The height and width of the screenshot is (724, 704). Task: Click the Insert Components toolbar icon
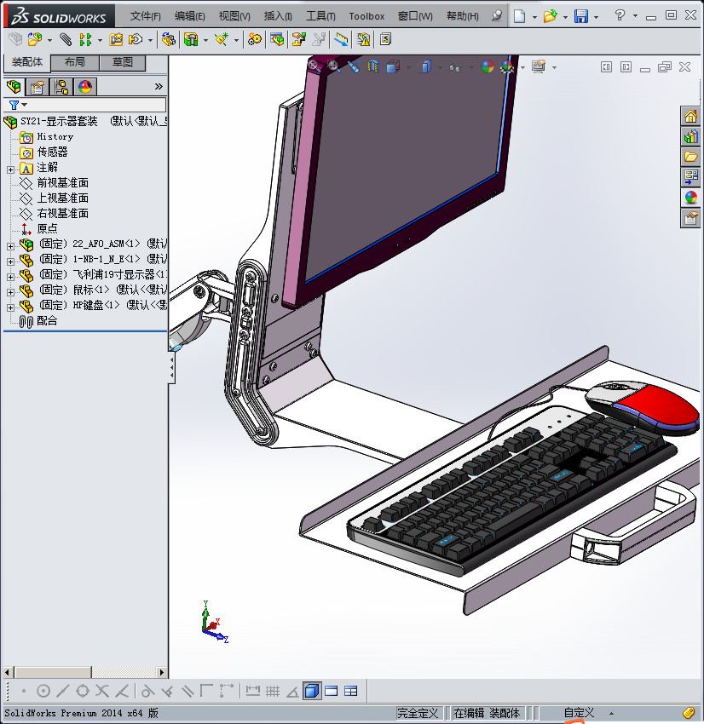pos(35,40)
